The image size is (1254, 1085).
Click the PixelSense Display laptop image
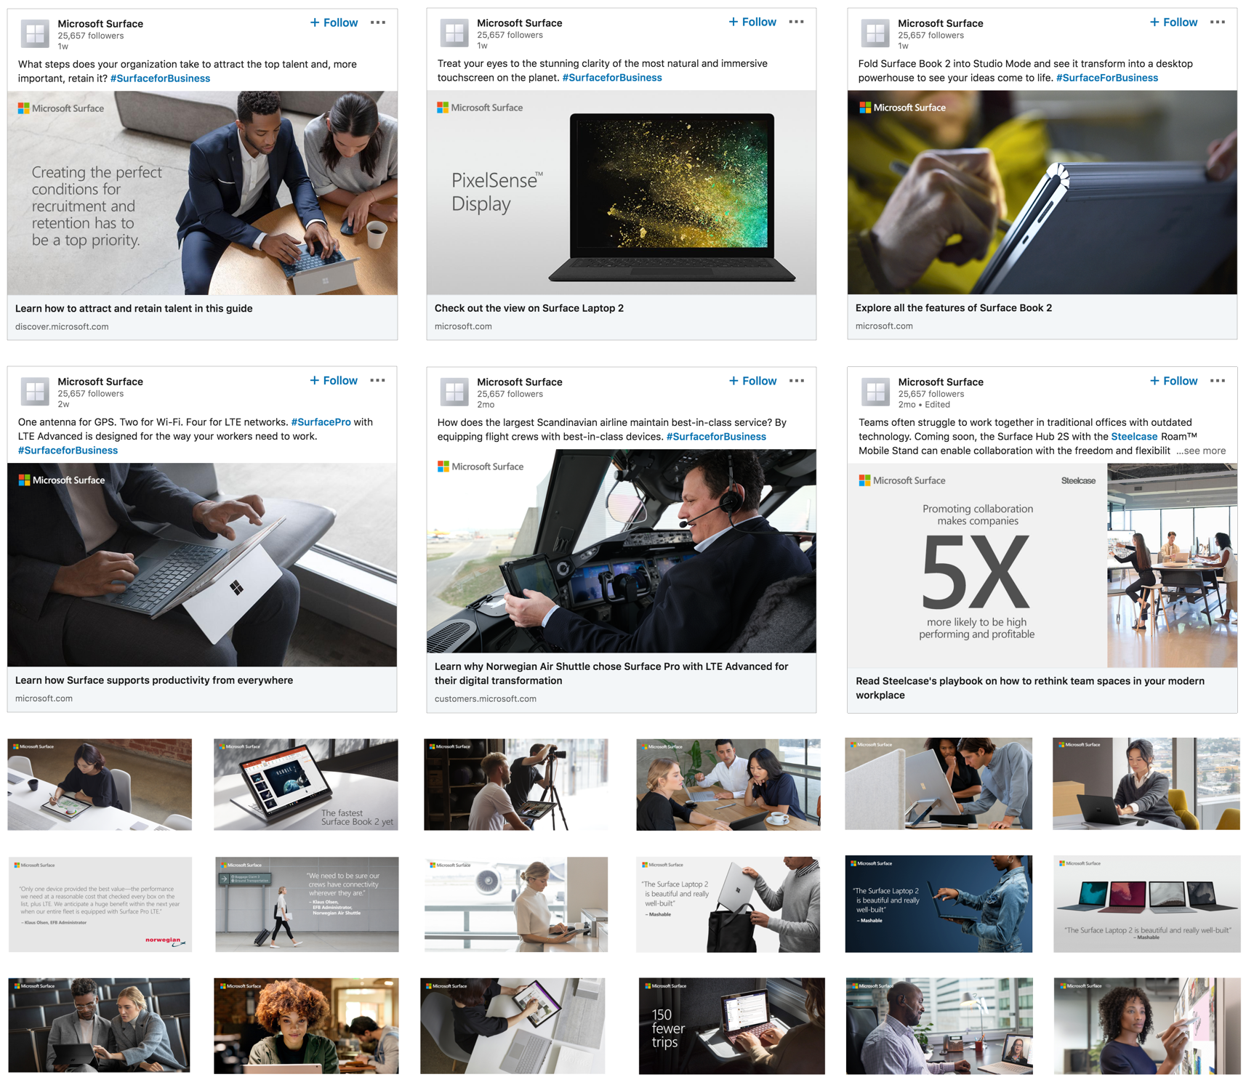622,193
